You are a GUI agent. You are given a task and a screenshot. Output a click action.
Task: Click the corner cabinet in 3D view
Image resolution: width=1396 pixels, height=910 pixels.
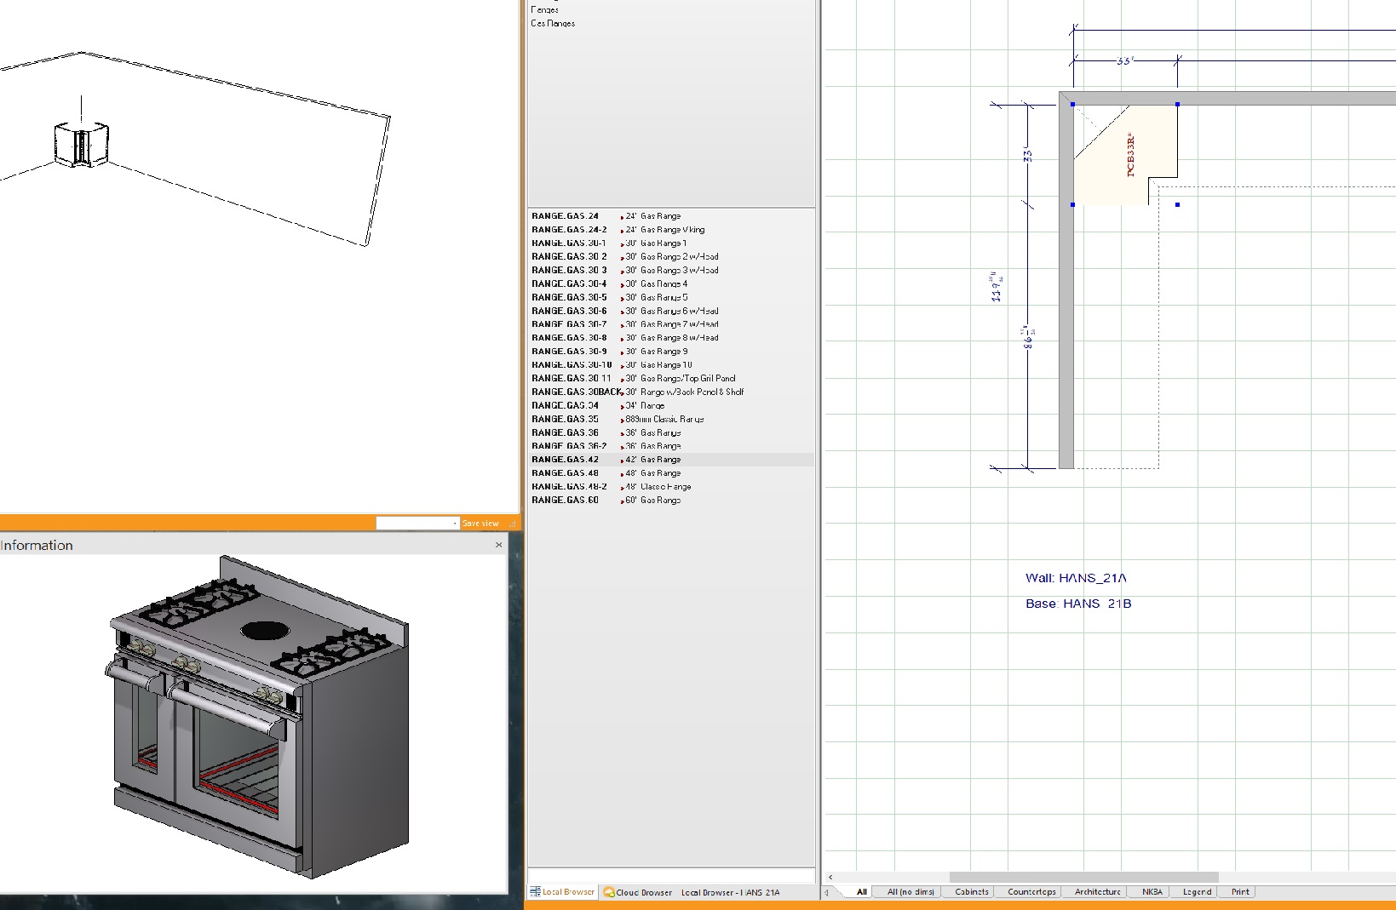(x=82, y=144)
